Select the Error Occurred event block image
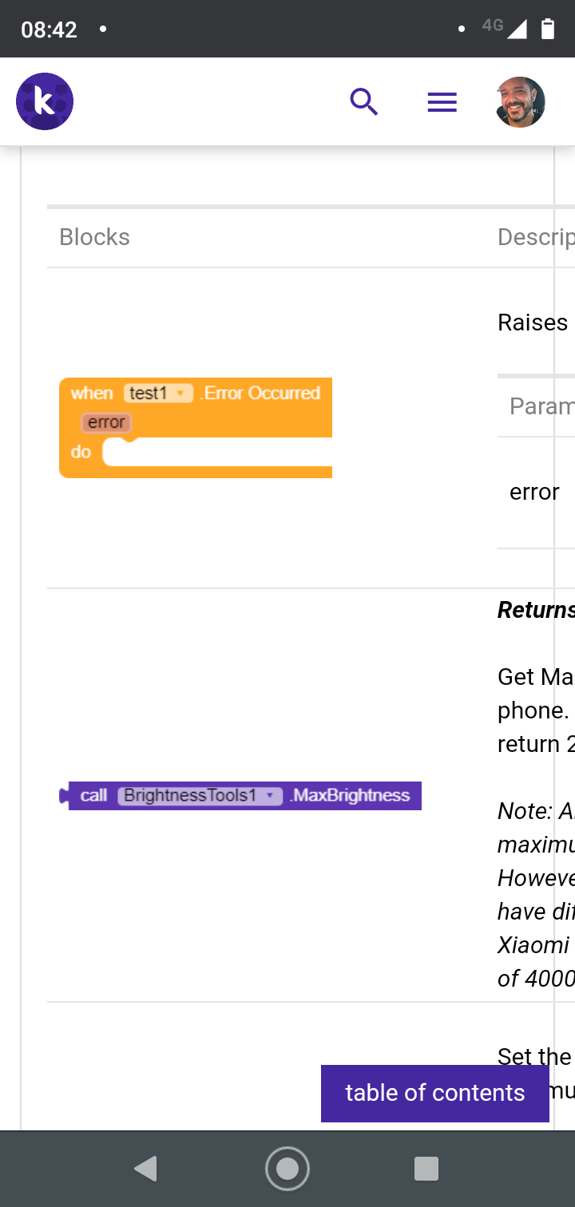 pos(196,428)
